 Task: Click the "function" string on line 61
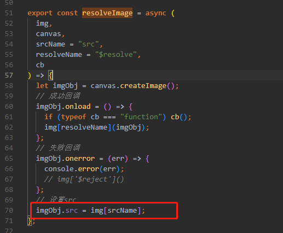(x=141, y=117)
